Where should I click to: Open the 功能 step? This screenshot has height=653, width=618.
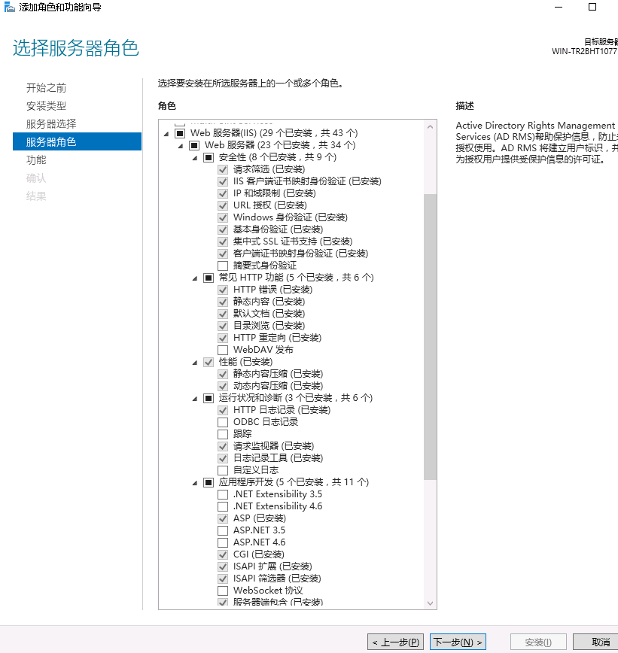(36, 159)
